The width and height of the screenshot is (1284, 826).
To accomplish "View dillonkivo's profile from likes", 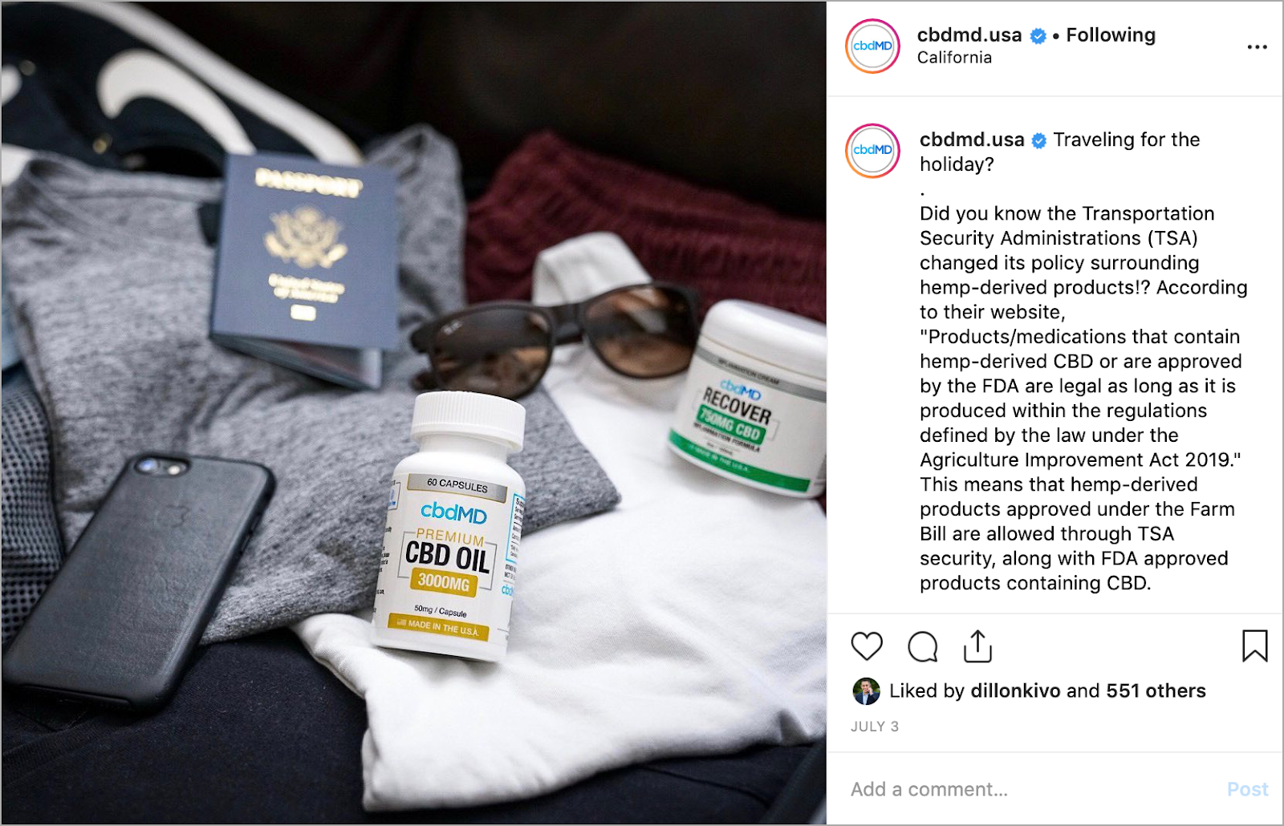I will click(1015, 690).
